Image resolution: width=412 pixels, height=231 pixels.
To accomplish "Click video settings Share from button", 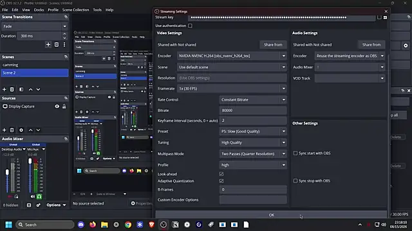I will 273,44.
